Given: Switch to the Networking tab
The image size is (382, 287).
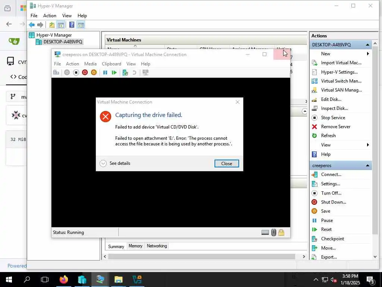Looking at the screenshot, I should [x=157, y=246].
